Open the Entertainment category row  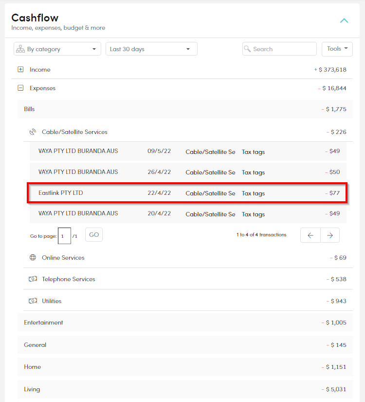click(x=185, y=322)
